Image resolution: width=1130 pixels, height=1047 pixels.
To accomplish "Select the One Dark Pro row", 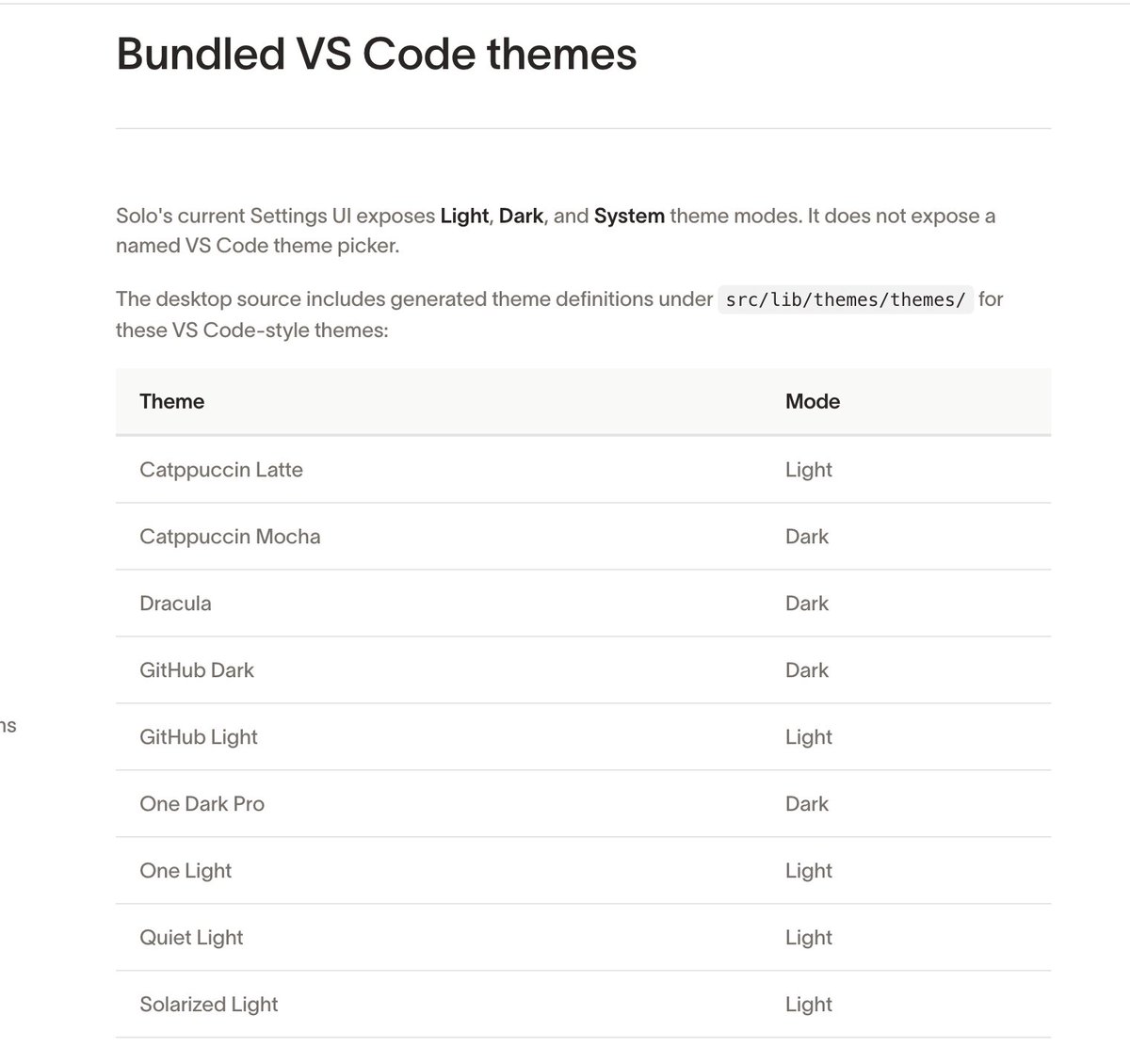I will click(583, 803).
